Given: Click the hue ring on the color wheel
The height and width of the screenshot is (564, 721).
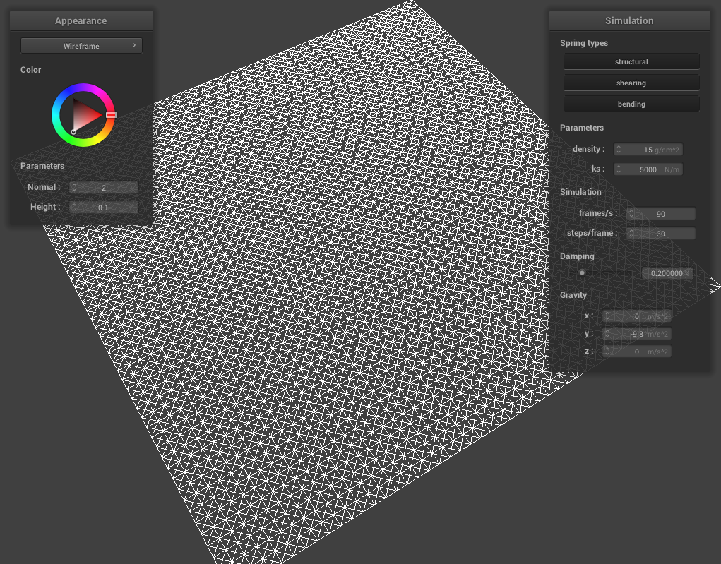Looking at the screenshot, I should pos(83,89).
